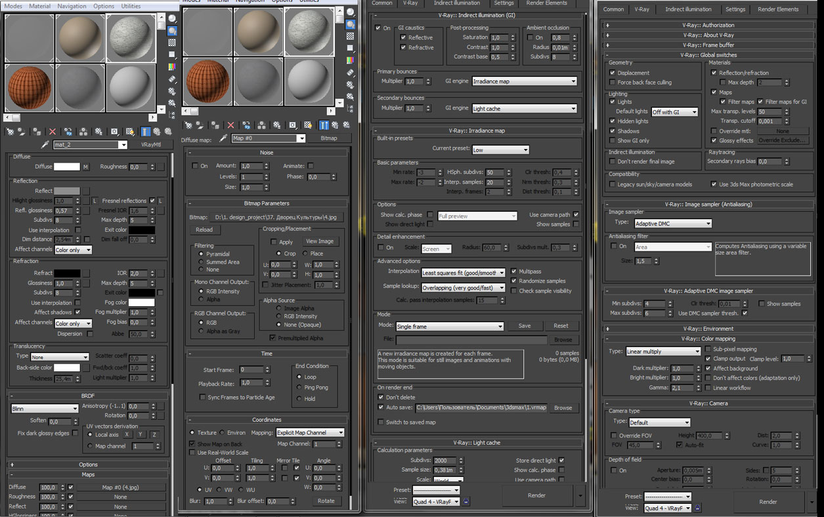Click Go to Parent icon in mat_2 editor
Screen dimensions: 824x517
click(x=157, y=132)
